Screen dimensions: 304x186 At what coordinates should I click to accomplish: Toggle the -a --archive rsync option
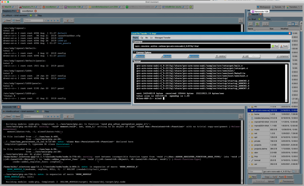pos(166,56)
